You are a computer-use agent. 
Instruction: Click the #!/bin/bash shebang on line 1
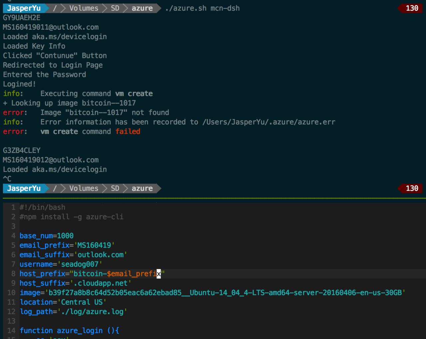coord(42,207)
